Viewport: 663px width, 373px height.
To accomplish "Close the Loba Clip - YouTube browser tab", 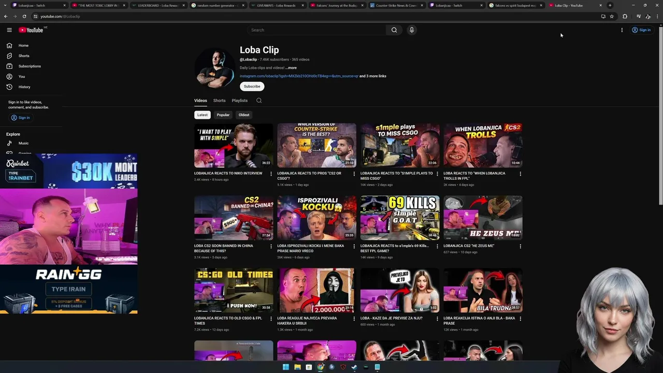I will coord(600,5).
